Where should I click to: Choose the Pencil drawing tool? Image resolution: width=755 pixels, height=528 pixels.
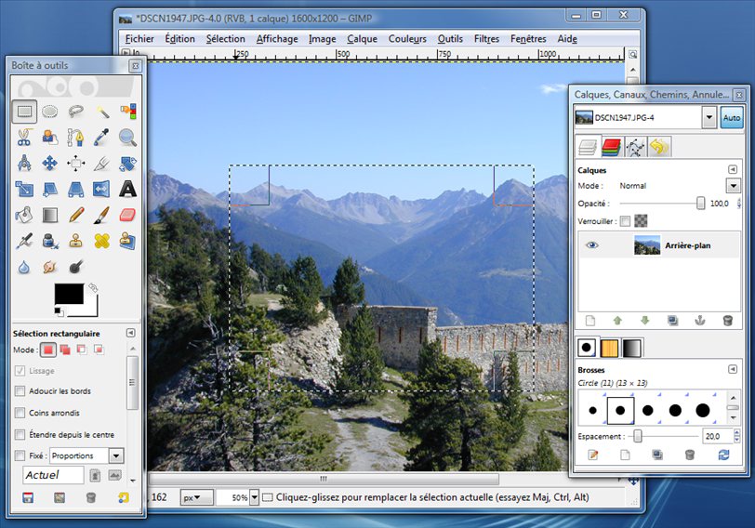(76, 216)
